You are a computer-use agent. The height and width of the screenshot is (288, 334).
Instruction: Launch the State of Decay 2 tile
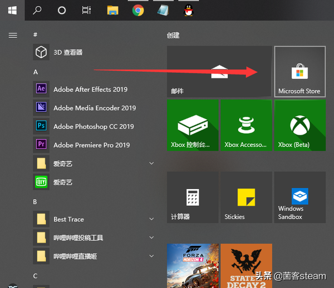[x=246, y=266]
